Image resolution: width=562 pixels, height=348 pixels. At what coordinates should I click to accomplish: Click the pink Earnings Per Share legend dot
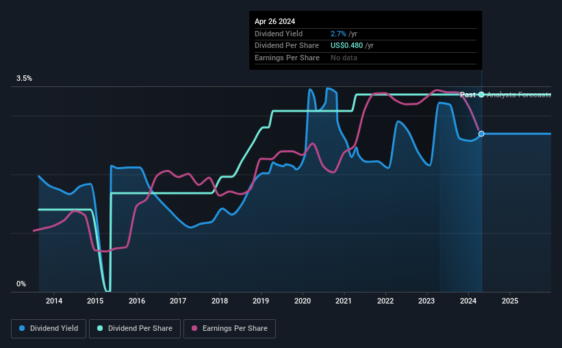(x=194, y=328)
